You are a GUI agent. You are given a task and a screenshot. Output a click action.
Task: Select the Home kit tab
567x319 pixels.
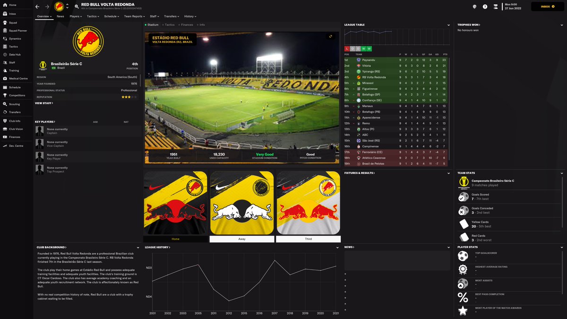[176, 239]
